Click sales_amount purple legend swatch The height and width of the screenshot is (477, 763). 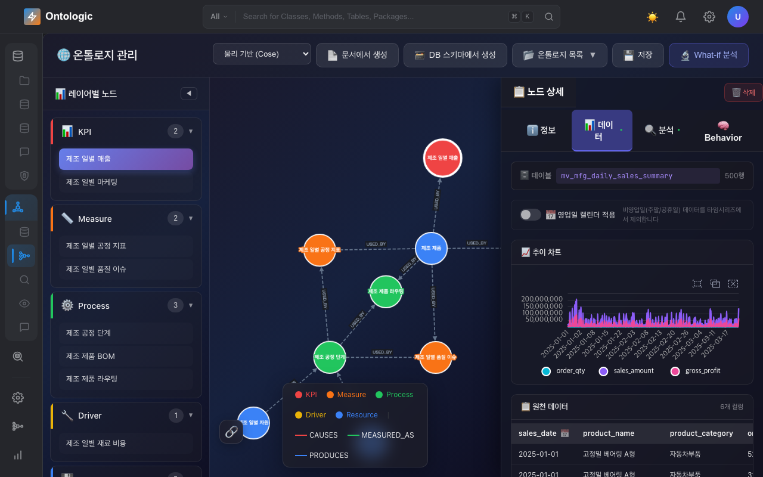coord(603,371)
